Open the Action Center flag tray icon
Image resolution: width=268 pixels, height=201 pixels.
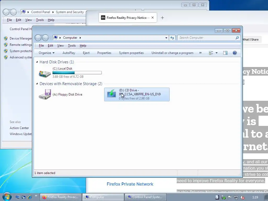coord(230,197)
